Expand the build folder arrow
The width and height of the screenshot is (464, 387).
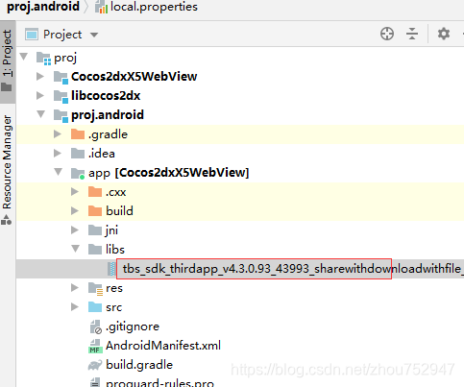[75, 210]
